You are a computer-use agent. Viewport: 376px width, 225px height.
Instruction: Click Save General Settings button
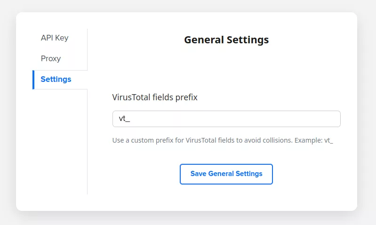pyautogui.click(x=226, y=174)
